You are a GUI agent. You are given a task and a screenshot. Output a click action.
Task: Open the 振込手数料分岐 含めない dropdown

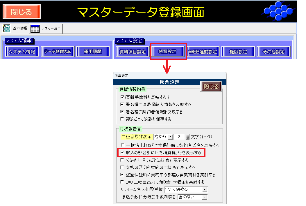205,197
